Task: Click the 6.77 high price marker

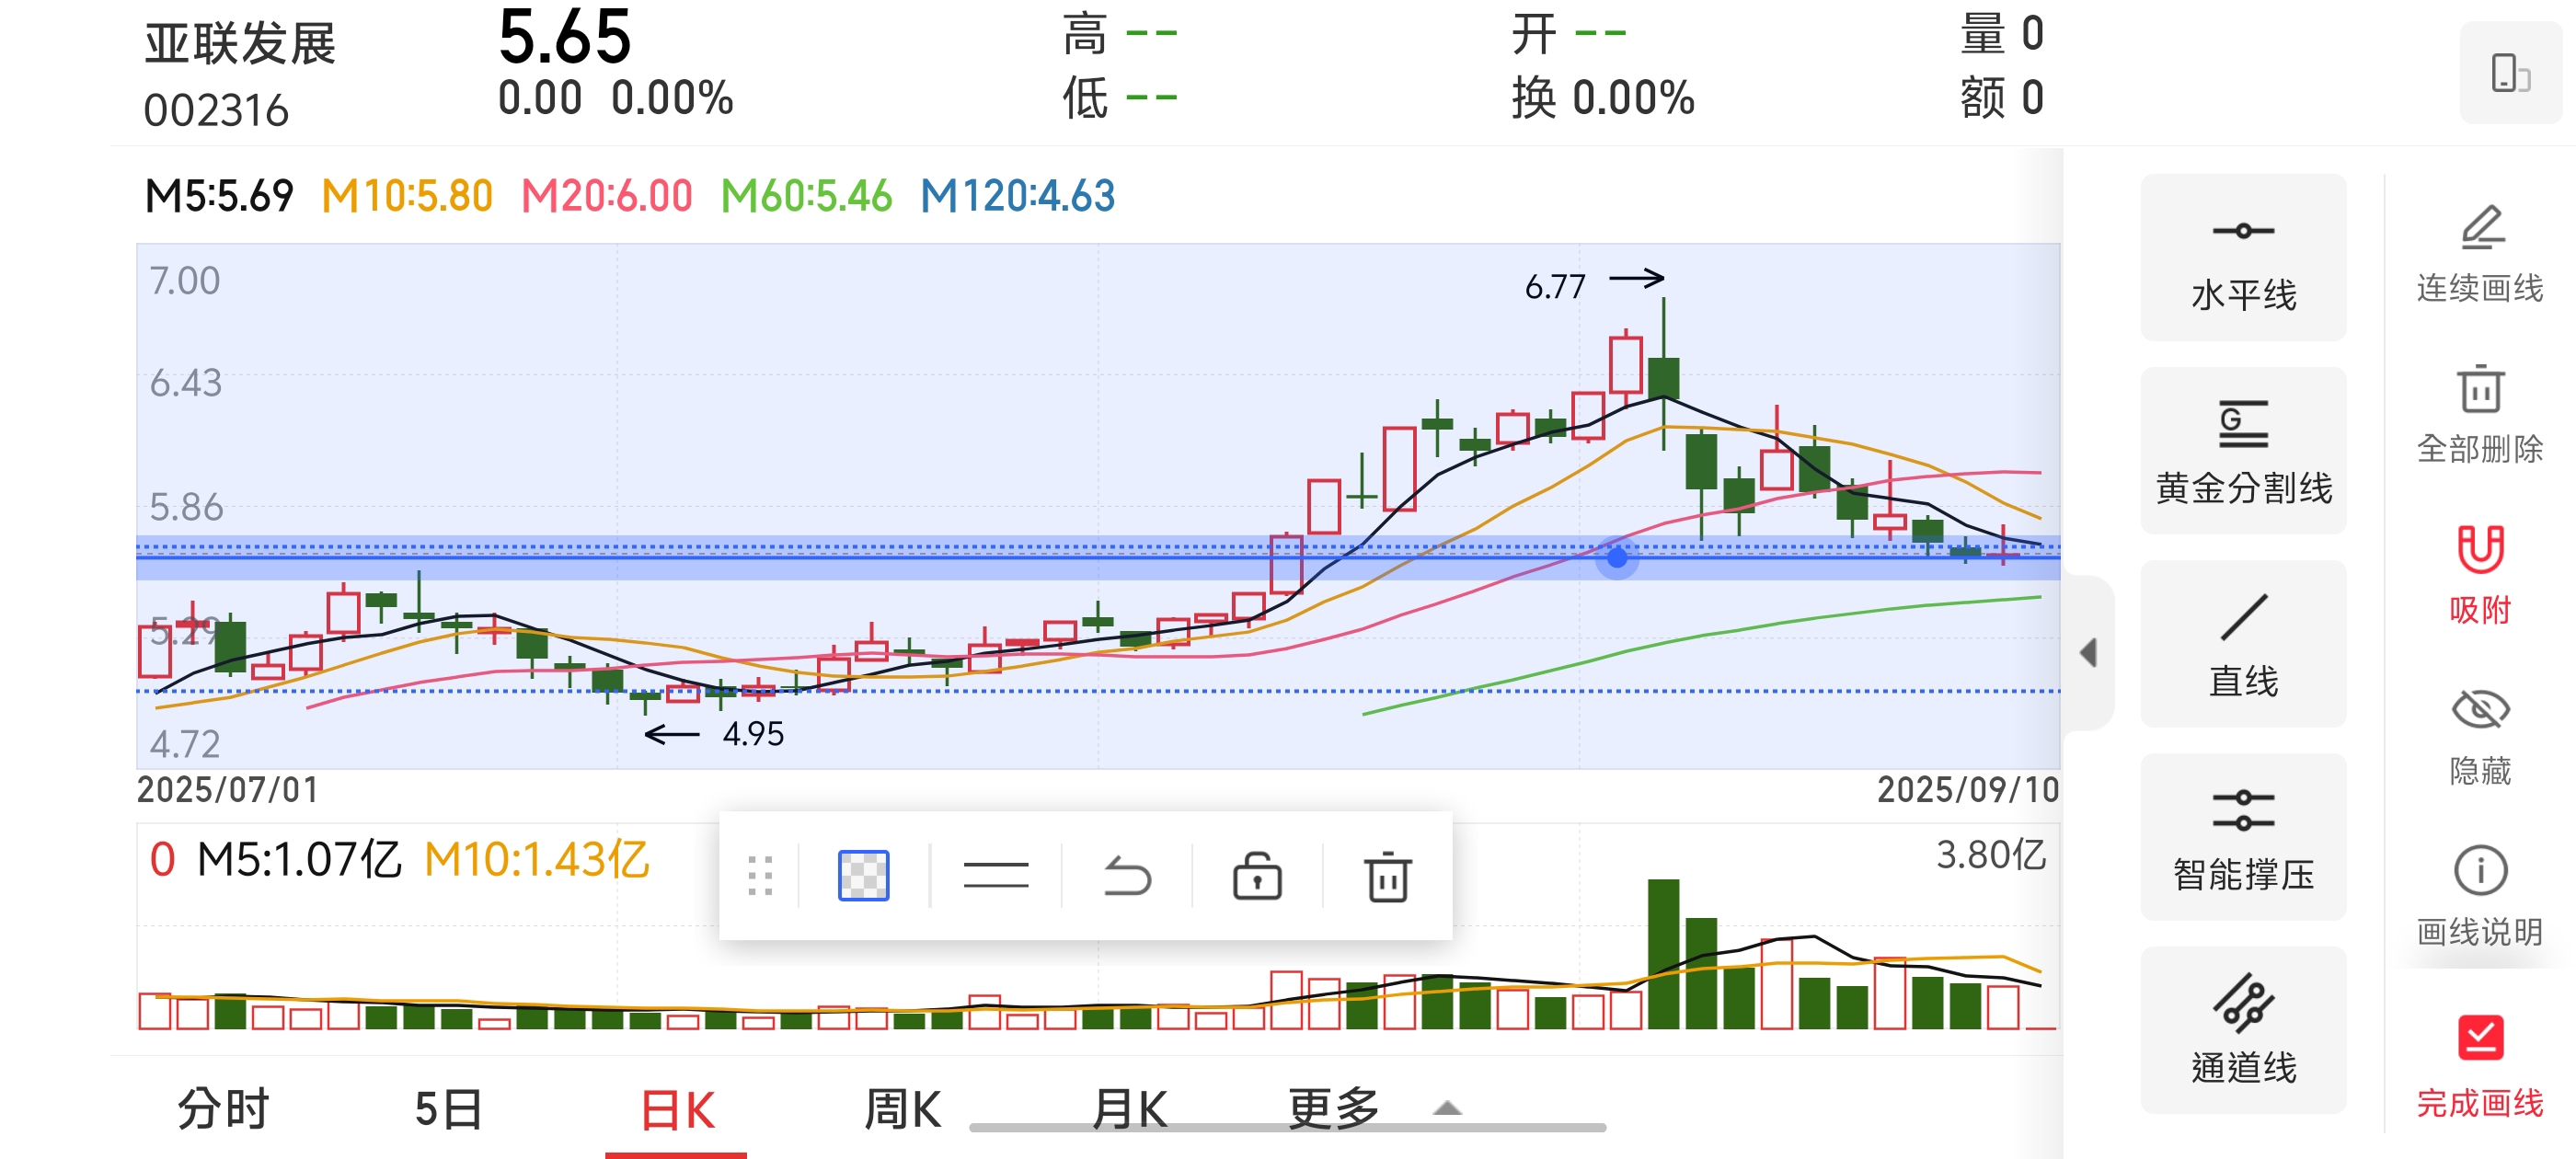Action: (x=1555, y=288)
